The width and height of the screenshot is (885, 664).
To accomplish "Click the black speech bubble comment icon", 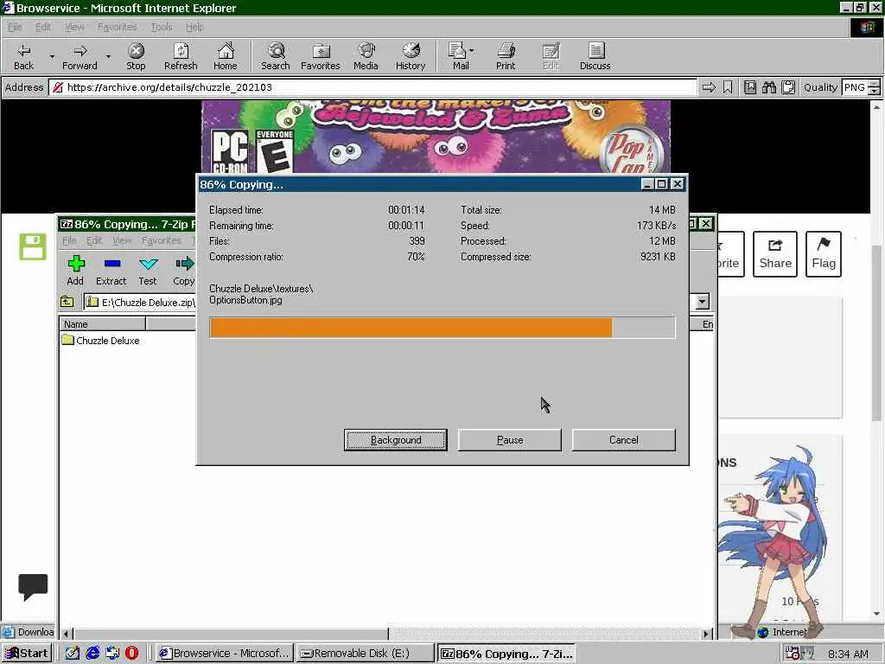I will coord(33,587).
